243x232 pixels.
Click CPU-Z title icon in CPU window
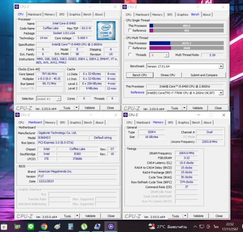pyautogui.click(x=17, y=7)
